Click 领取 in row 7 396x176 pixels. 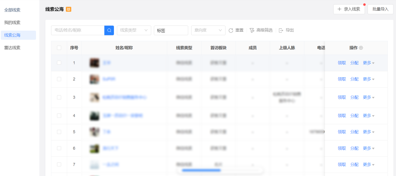[342, 165]
